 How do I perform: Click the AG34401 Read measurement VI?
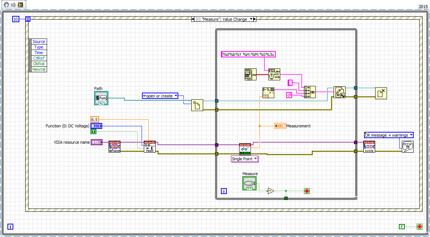[x=245, y=149]
